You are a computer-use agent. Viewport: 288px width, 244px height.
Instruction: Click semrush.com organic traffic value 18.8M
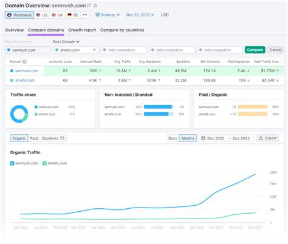(x=122, y=71)
